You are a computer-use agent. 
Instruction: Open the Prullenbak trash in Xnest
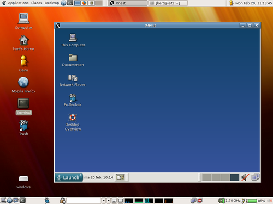point(73,100)
